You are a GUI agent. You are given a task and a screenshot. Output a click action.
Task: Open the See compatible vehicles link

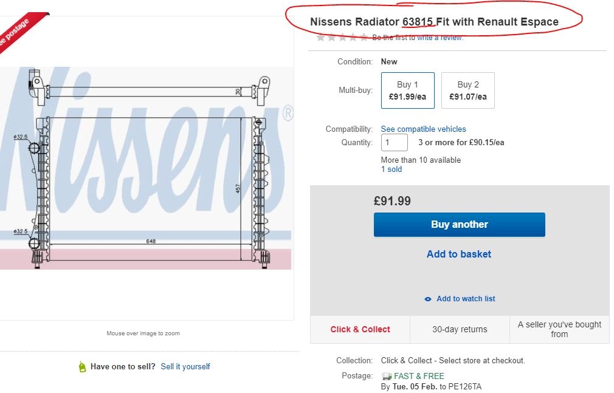point(423,129)
